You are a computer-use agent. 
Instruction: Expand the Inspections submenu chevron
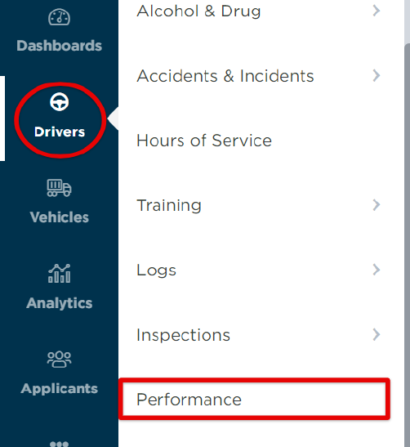[x=377, y=334]
